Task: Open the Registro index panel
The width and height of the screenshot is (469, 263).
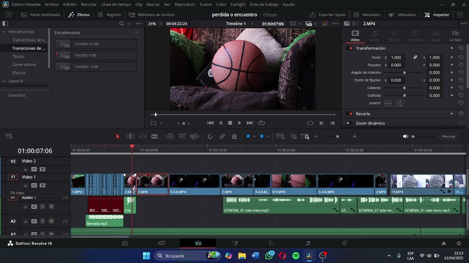Action: [109, 15]
